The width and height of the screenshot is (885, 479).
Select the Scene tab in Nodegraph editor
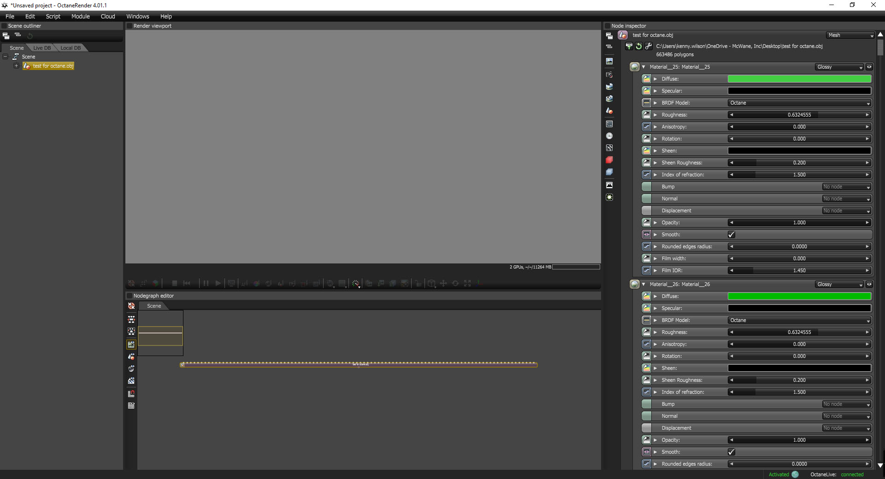154,306
